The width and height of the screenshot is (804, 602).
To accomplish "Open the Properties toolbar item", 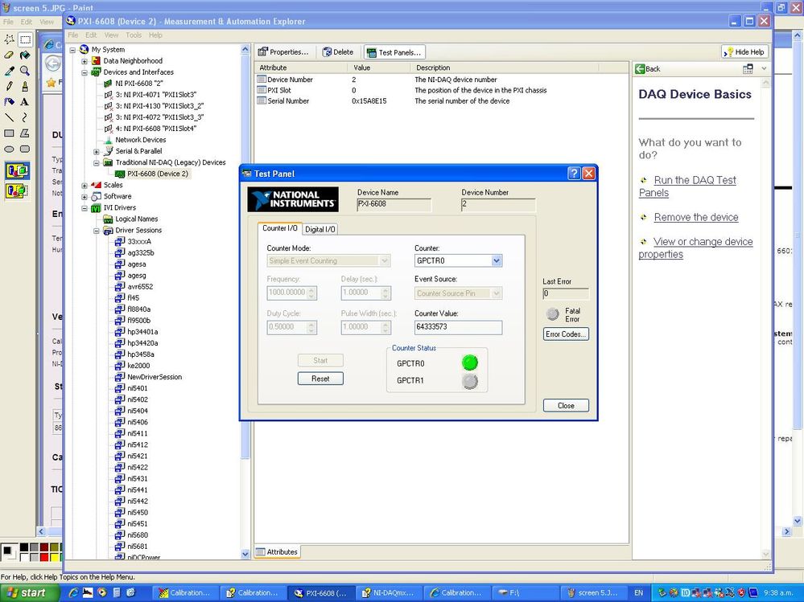I will [x=283, y=52].
